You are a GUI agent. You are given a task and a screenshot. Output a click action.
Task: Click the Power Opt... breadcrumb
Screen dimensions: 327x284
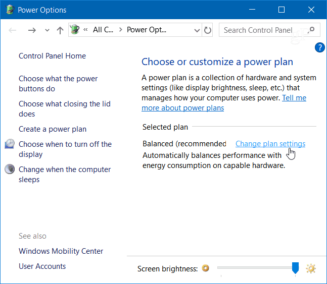click(147, 30)
